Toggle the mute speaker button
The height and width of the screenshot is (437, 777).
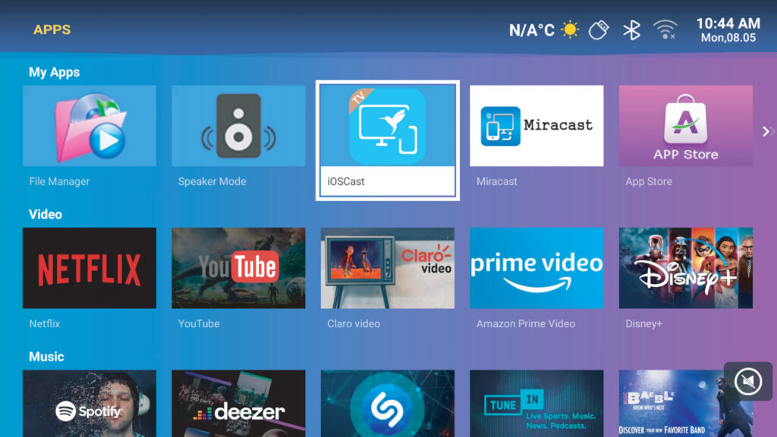click(747, 381)
